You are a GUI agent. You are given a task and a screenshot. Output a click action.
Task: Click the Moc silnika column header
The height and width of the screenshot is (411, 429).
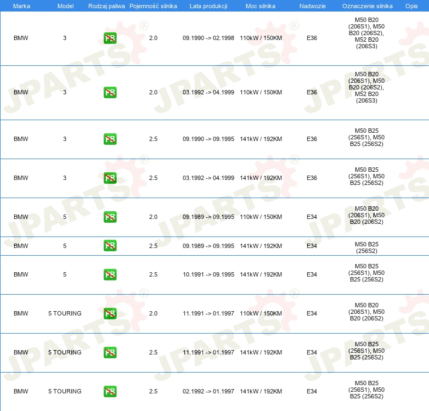(x=261, y=6)
